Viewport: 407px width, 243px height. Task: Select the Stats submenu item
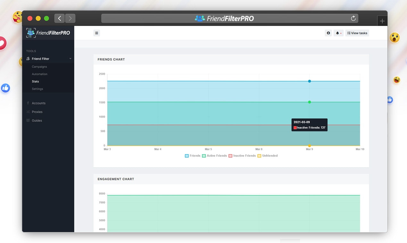coord(35,82)
